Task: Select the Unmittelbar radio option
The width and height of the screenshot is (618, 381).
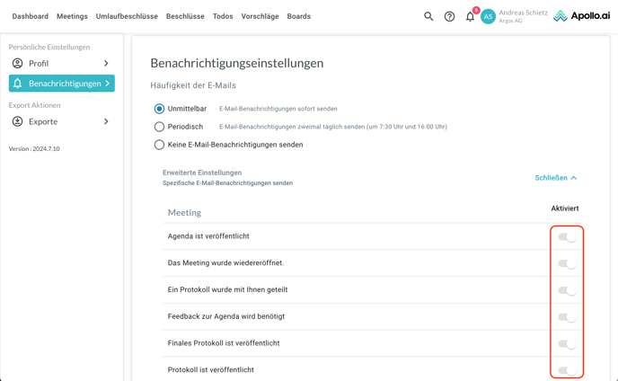Action: coord(159,109)
